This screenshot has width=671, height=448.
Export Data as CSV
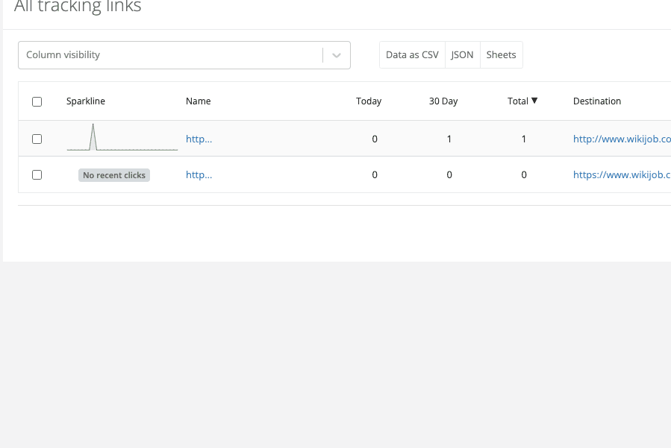pos(412,55)
